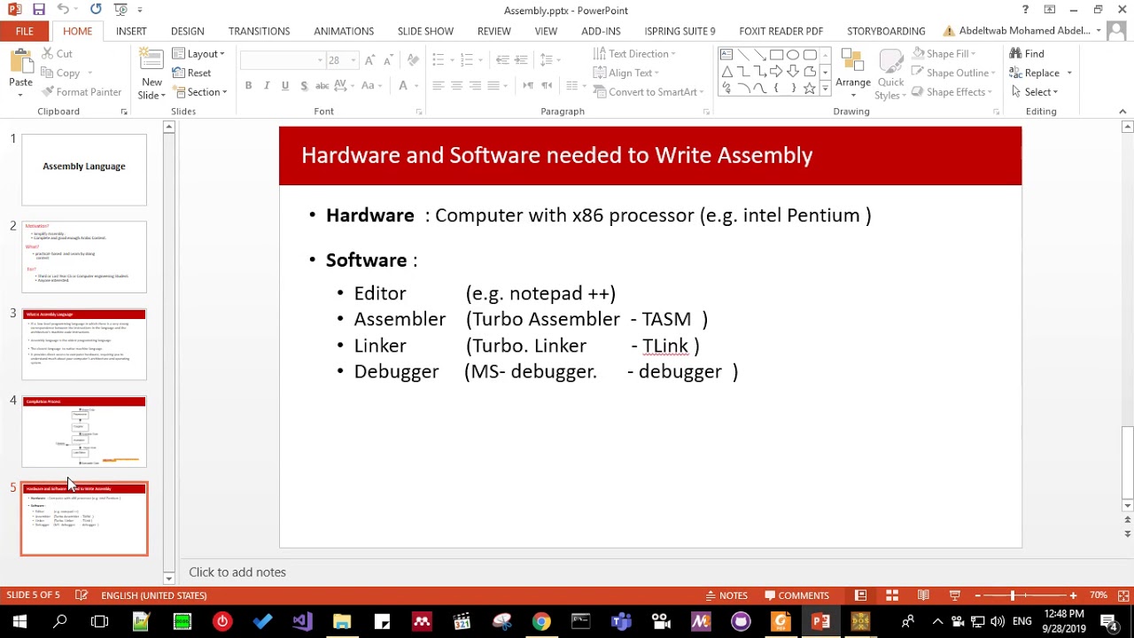
Task: Click the Find binoculars command
Action: 1028,54
